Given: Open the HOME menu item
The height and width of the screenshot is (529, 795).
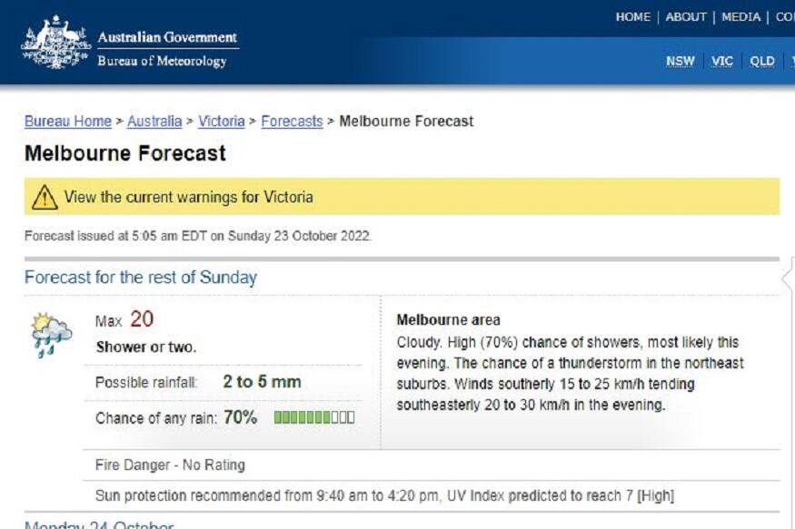Looking at the screenshot, I should tap(633, 17).
